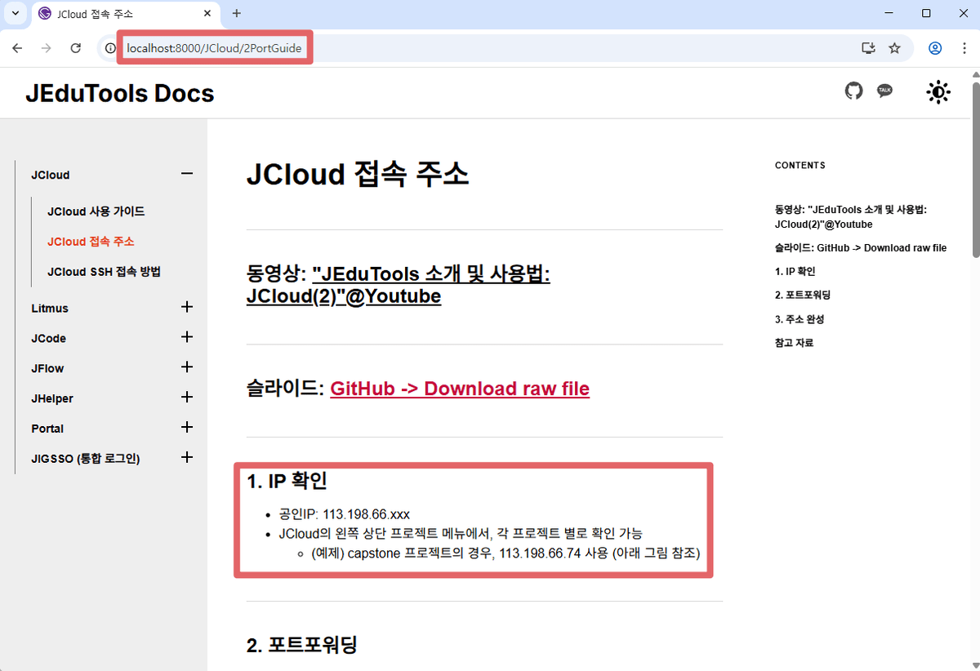Open the Chrome three-dot menu
Viewport: 980px width, 671px height.
tap(964, 48)
